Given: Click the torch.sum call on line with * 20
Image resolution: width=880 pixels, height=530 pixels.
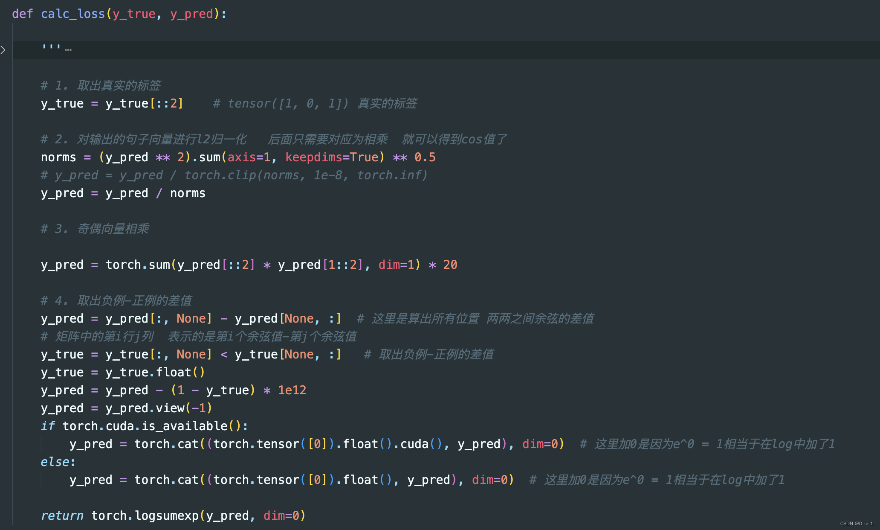Looking at the screenshot, I should (137, 265).
